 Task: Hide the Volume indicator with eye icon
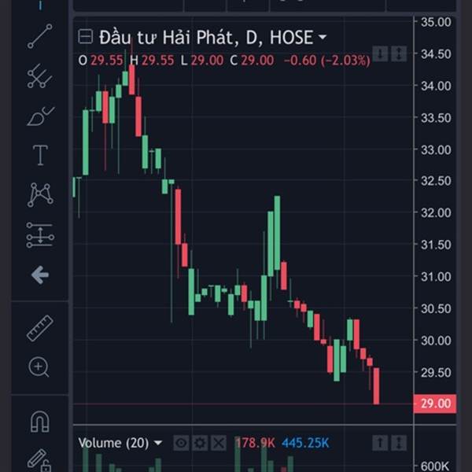coord(181,443)
